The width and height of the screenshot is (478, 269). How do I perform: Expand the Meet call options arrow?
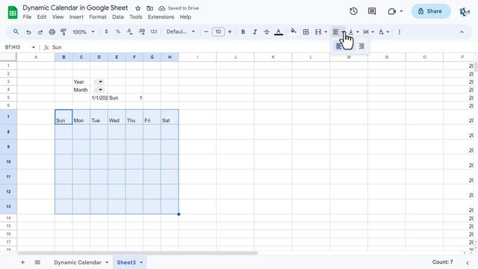[x=401, y=11]
